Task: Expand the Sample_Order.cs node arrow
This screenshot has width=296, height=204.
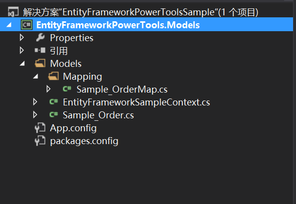Action: pos(35,115)
